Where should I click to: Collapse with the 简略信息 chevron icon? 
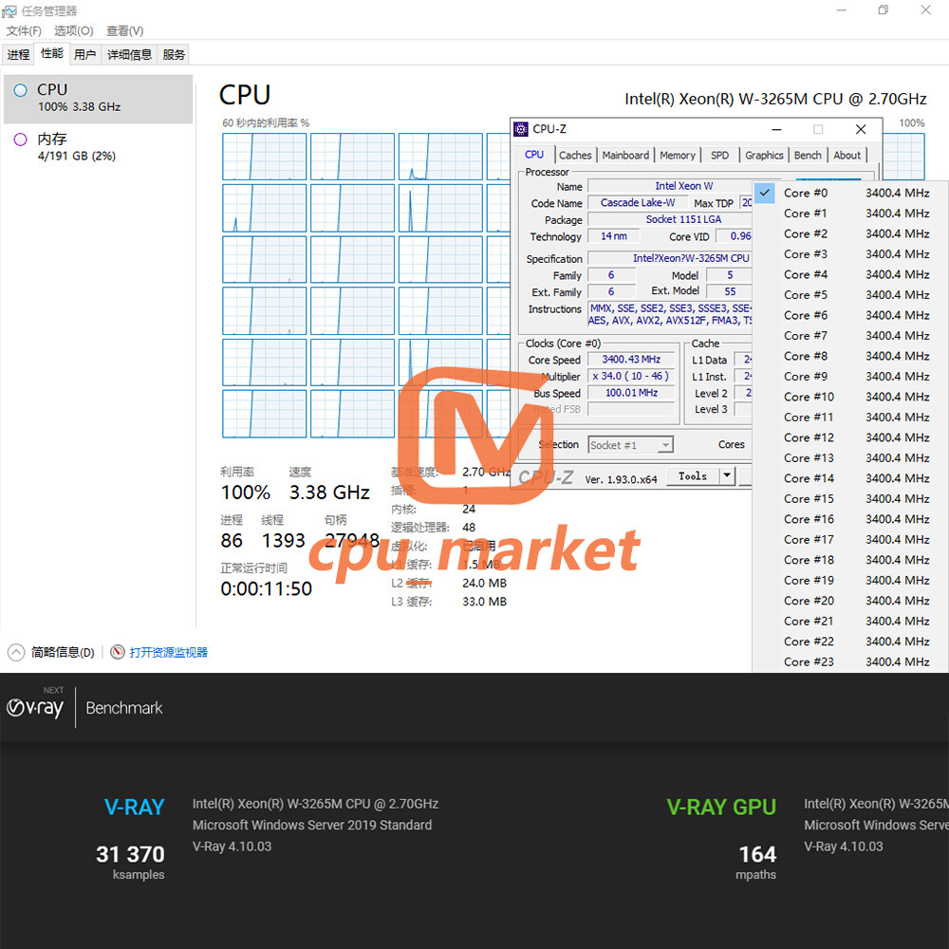[16, 653]
